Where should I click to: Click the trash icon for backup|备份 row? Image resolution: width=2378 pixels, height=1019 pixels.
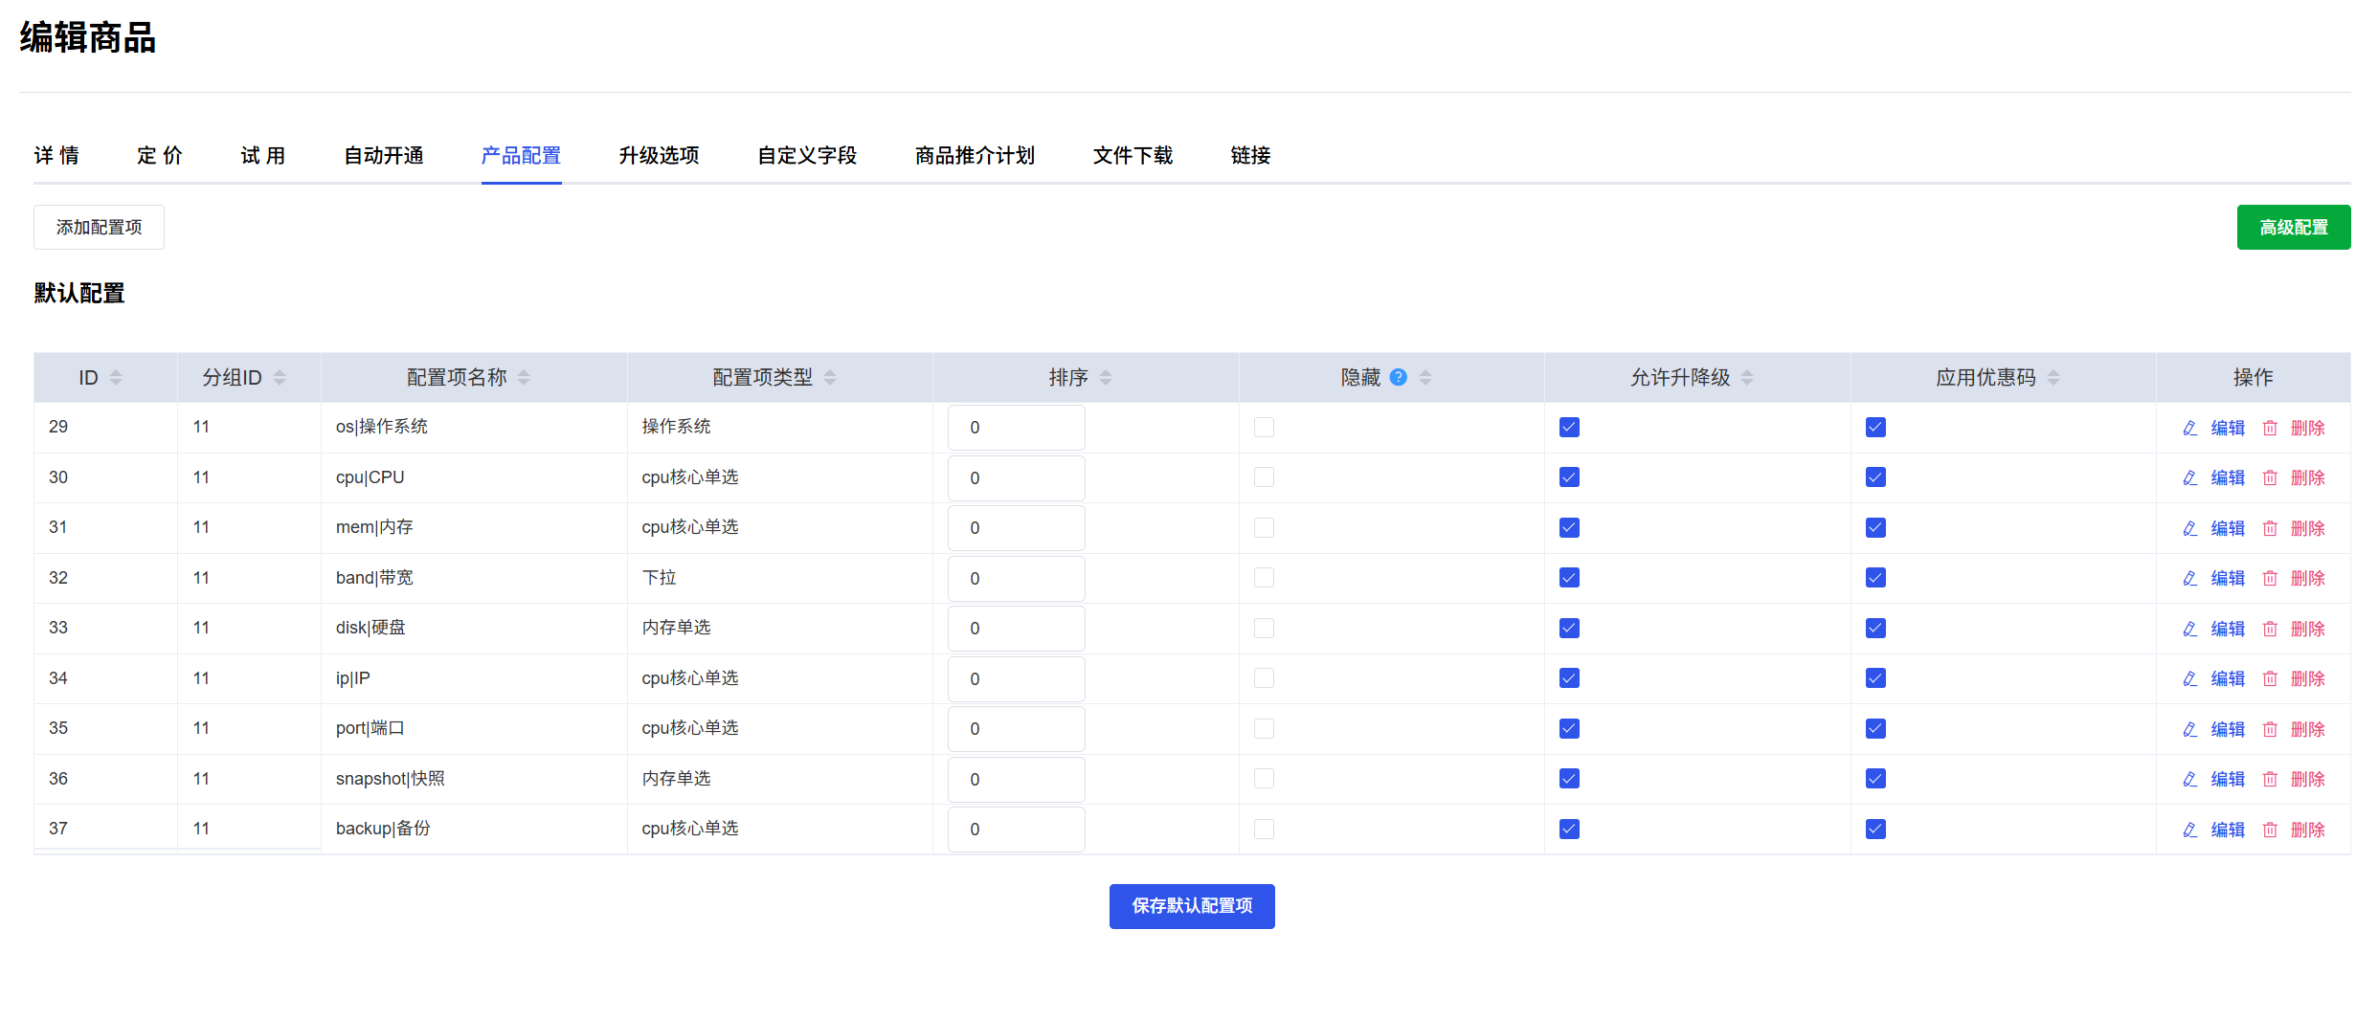coord(2270,830)
